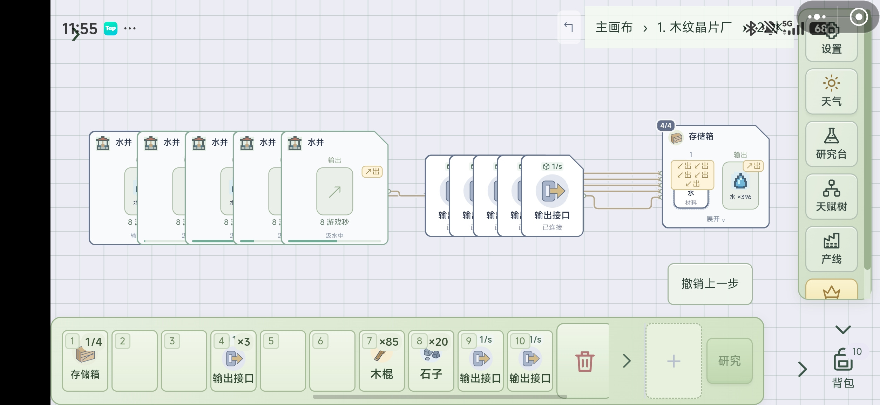Viewport: 880px width, 405px height.
Task: Expand hotbar with arrow after trash
Action: [627, 361]
